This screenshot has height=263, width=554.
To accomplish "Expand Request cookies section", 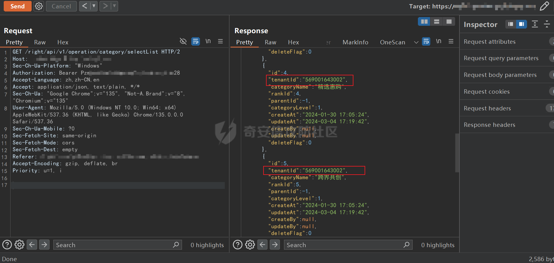I will [507, 91].
